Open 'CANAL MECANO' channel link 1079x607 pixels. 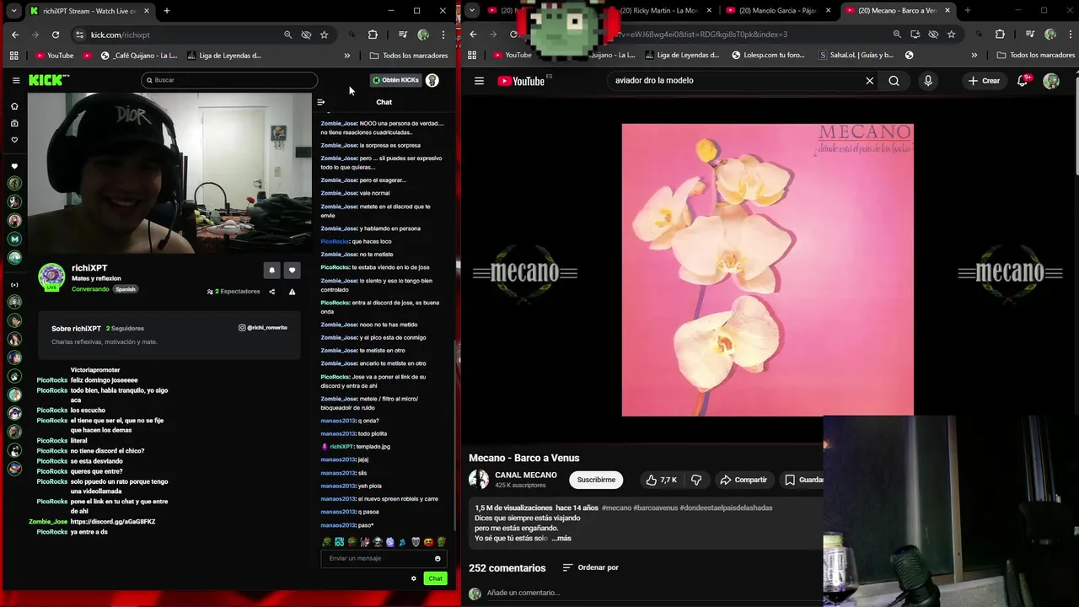tap(526, 475)
